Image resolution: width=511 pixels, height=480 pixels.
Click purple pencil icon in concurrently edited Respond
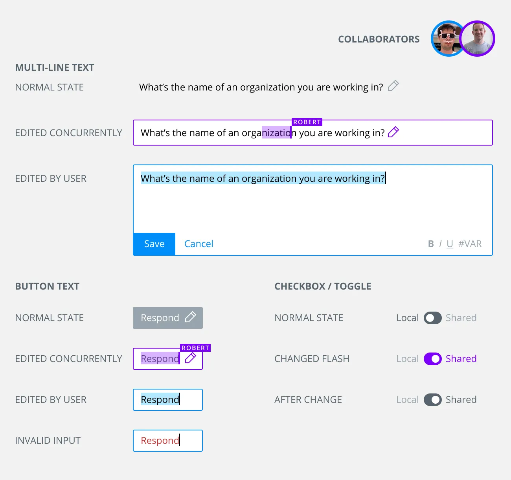click(191, 358)
